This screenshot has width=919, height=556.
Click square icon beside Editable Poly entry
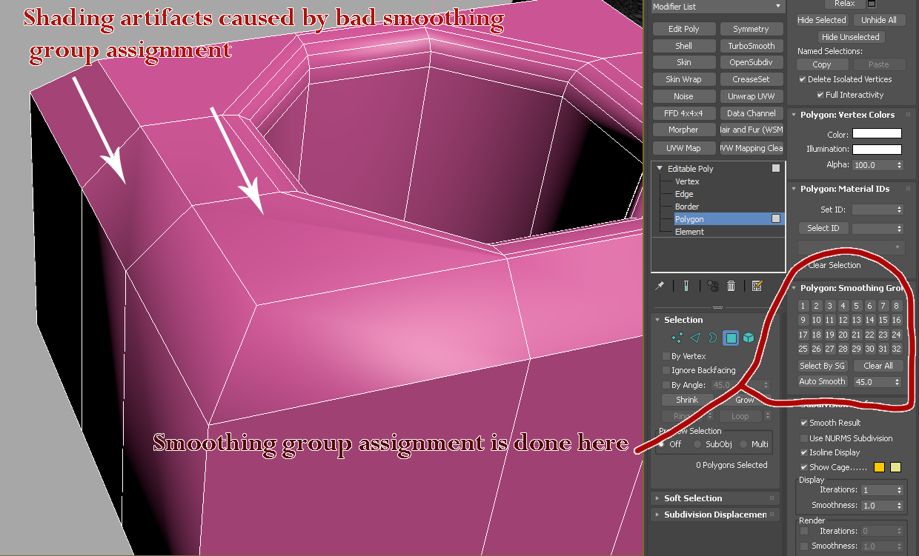tap(776, 169)
